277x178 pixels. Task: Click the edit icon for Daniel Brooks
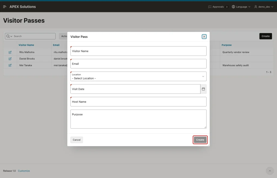(x=10, y=59)
